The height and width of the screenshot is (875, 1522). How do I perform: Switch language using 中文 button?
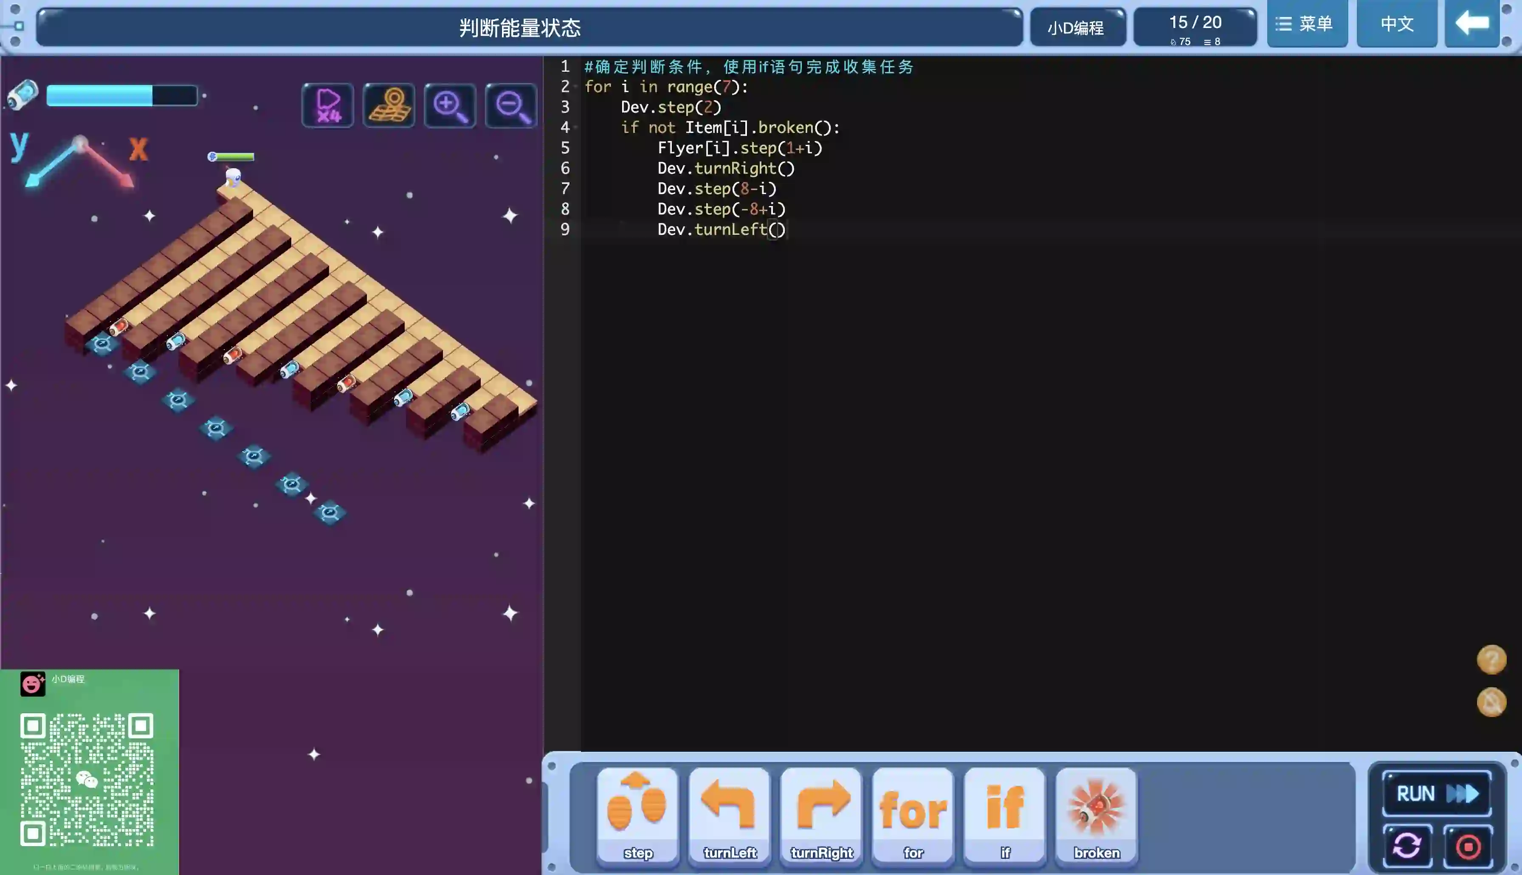1396,24
